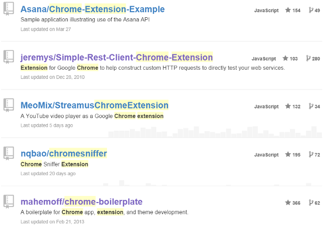The width and height of the screenshot is (326, 229).
Task: Click the star icon showing 154 stars
Action: 288,10
